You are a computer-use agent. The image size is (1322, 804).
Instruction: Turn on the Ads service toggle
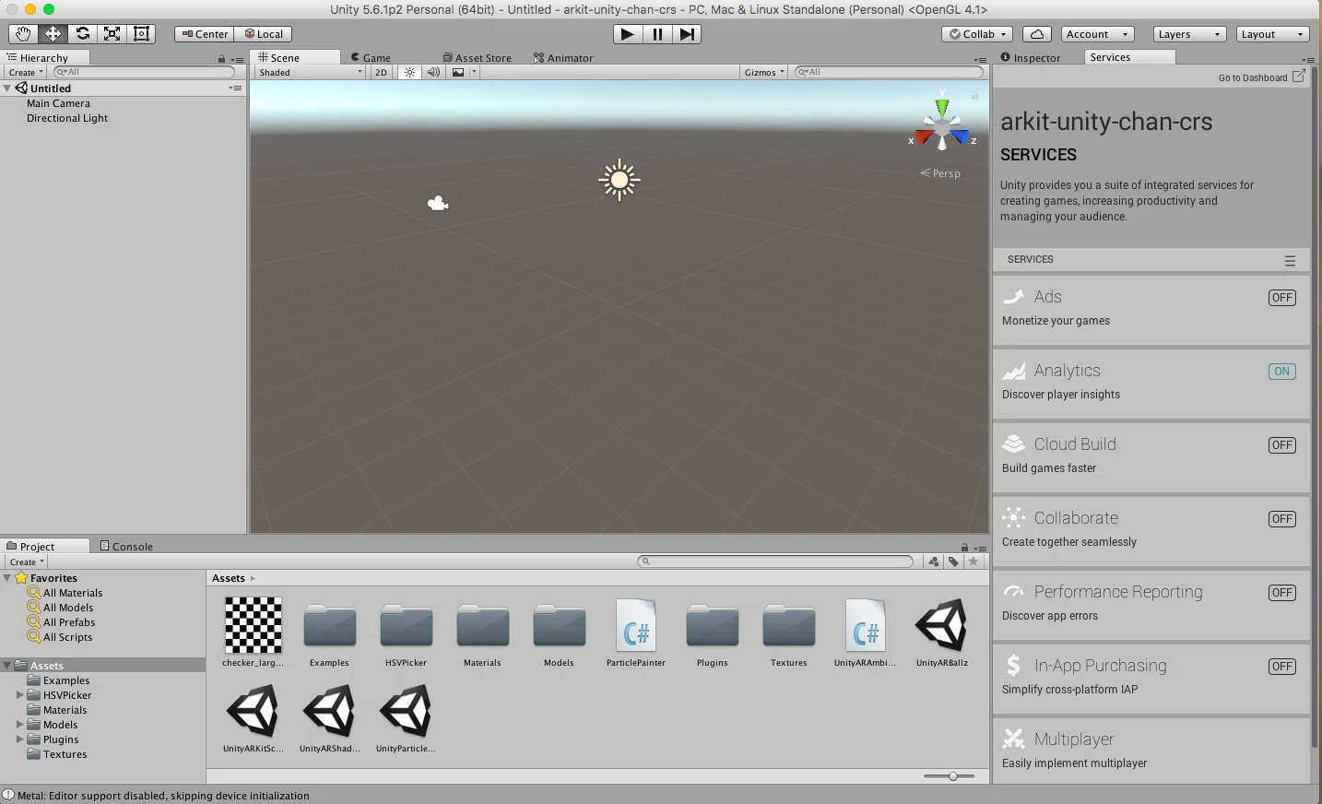1282,298
